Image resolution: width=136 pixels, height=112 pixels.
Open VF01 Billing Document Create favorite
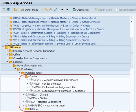pos(51,37)
